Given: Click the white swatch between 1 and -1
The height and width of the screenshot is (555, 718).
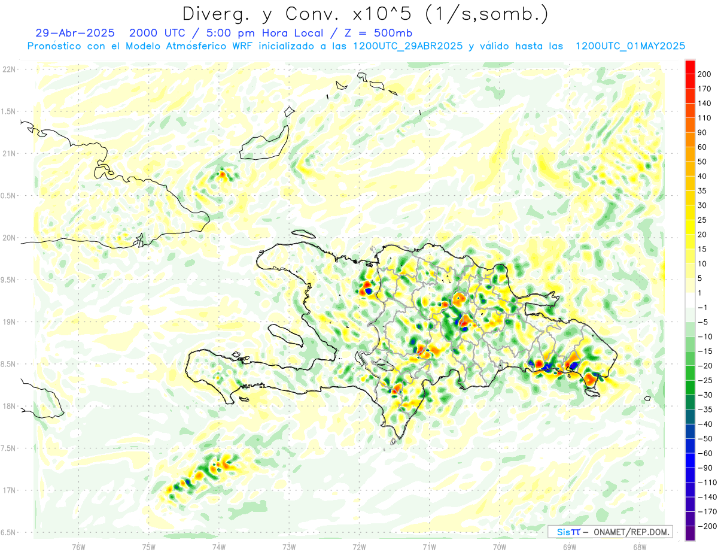Looking at the screenshot, I should pyautogui.click(x=690, y=300).
